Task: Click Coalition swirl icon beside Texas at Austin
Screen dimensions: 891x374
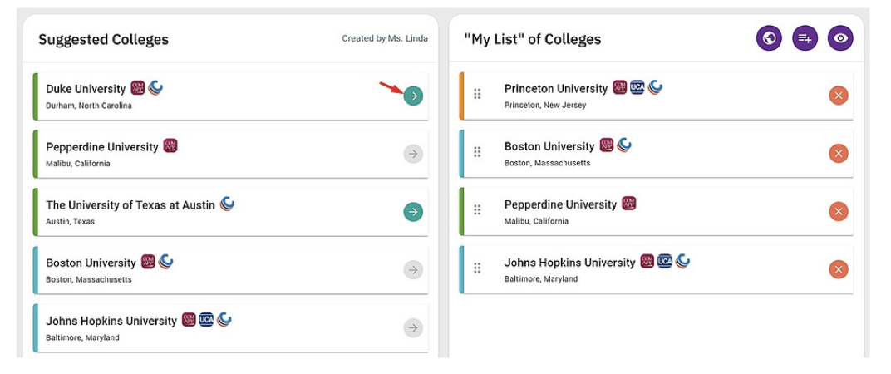Action: pos(227,204)
